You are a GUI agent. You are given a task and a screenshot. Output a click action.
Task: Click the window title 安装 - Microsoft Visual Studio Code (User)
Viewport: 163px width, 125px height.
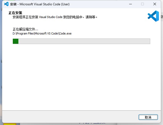coord(40,4)
